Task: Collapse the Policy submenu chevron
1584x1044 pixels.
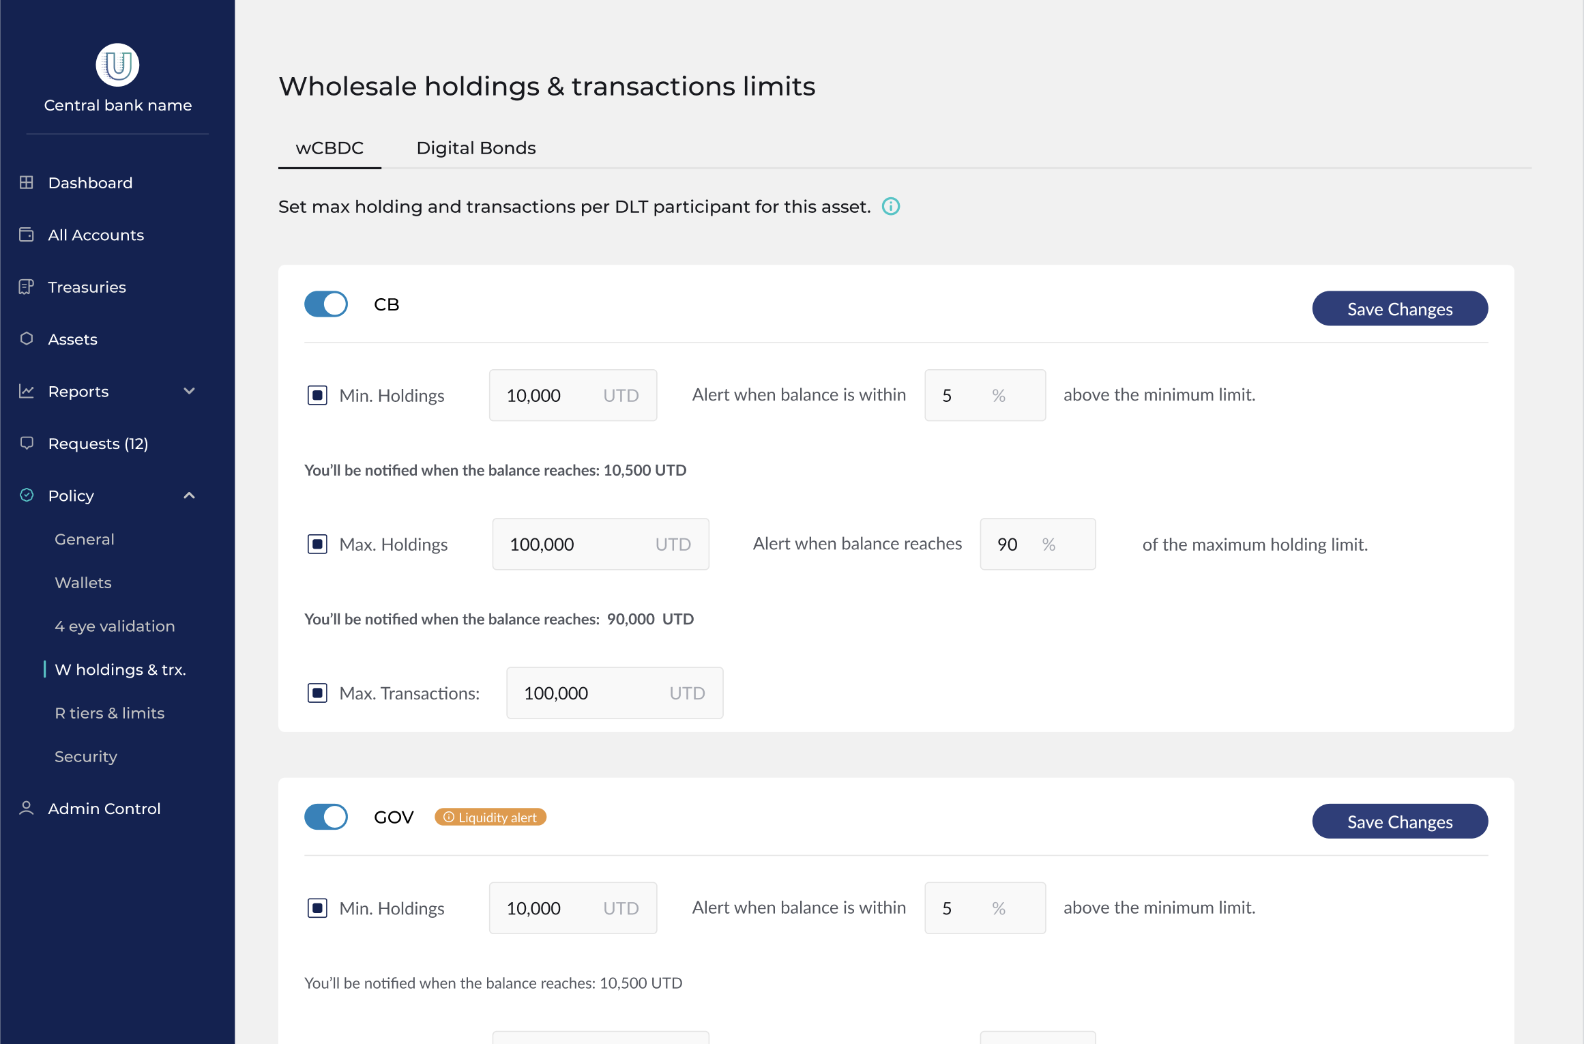Action: pyautogui.click(x=190, y=496)
